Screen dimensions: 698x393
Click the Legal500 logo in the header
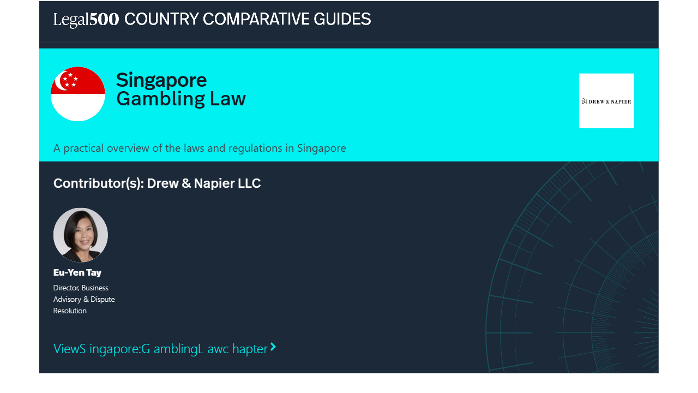86,20
